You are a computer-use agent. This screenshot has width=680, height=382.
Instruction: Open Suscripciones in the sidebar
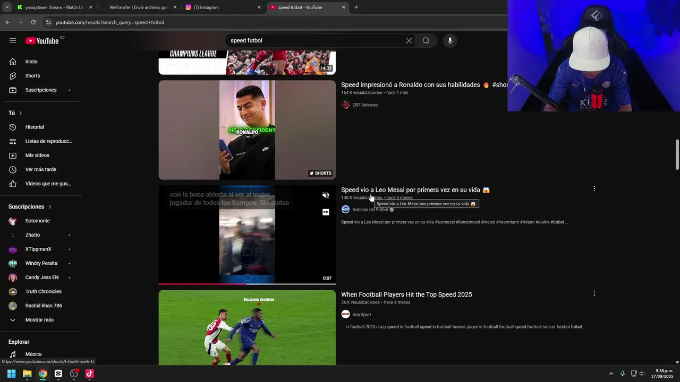click(40, 90)
